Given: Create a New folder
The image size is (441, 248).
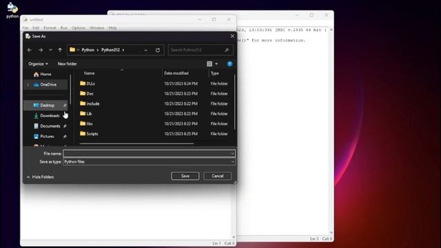Looking at the screenshot, I should (x=68, y=64).
